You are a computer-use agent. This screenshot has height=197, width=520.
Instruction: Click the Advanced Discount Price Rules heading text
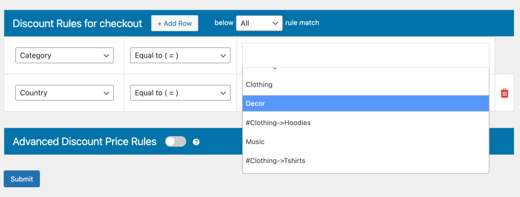(85, 141)
